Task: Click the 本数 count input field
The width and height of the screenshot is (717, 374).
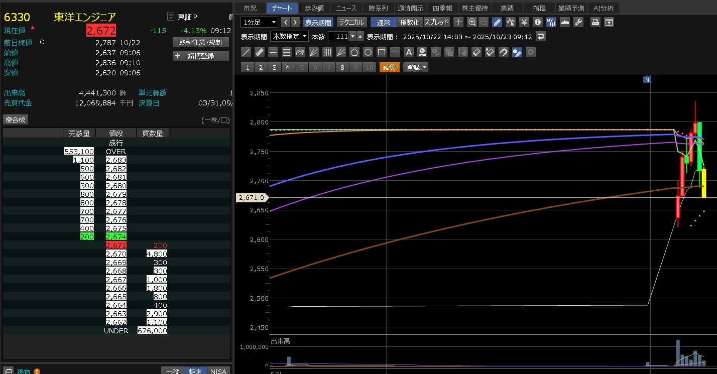Action: coord(338,37)
